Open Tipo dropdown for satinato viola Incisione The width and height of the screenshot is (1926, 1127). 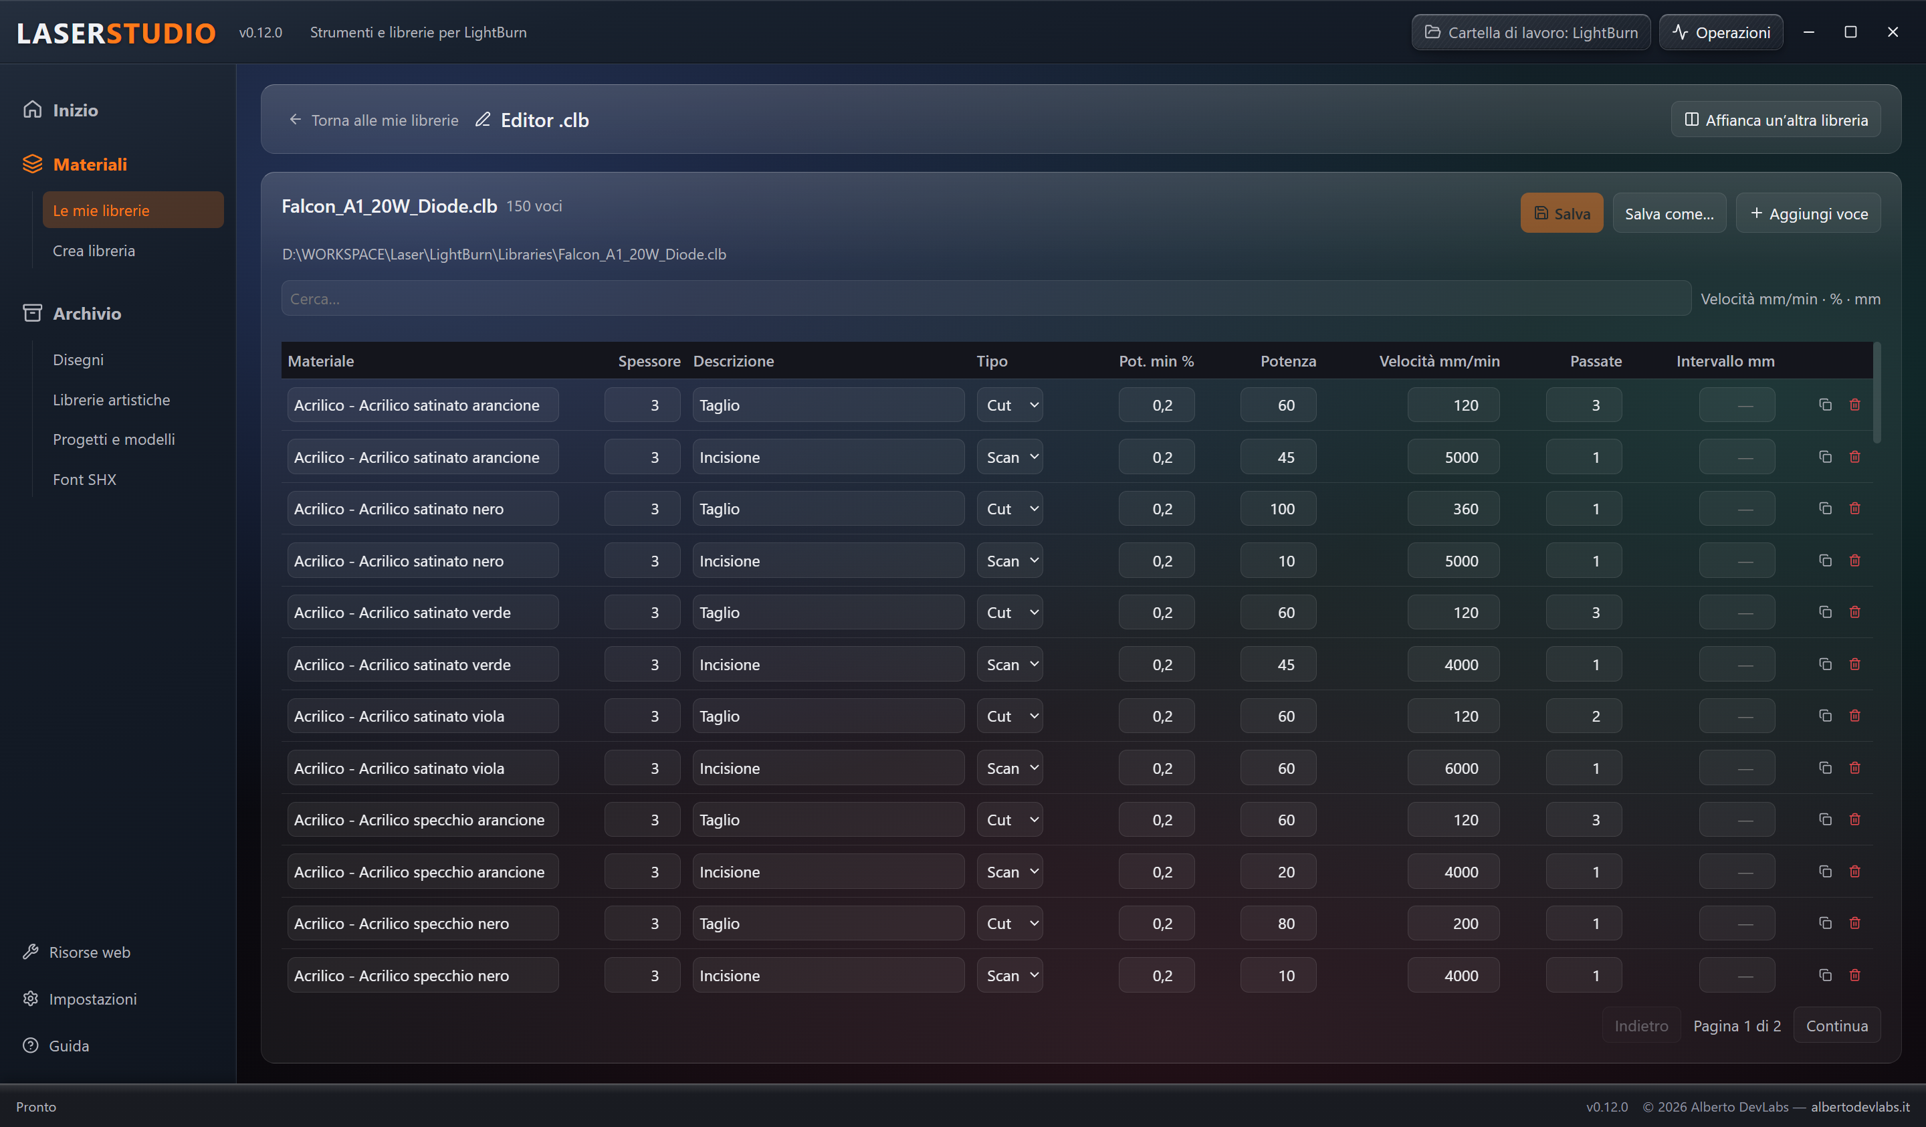[1010, 768]
